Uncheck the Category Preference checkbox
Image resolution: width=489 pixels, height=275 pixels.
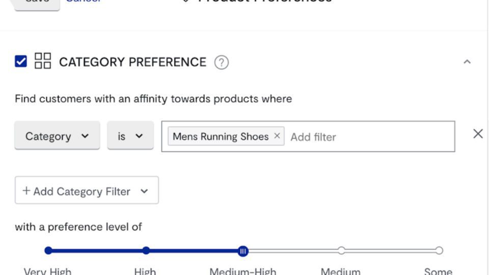click(x=21, y=62)
